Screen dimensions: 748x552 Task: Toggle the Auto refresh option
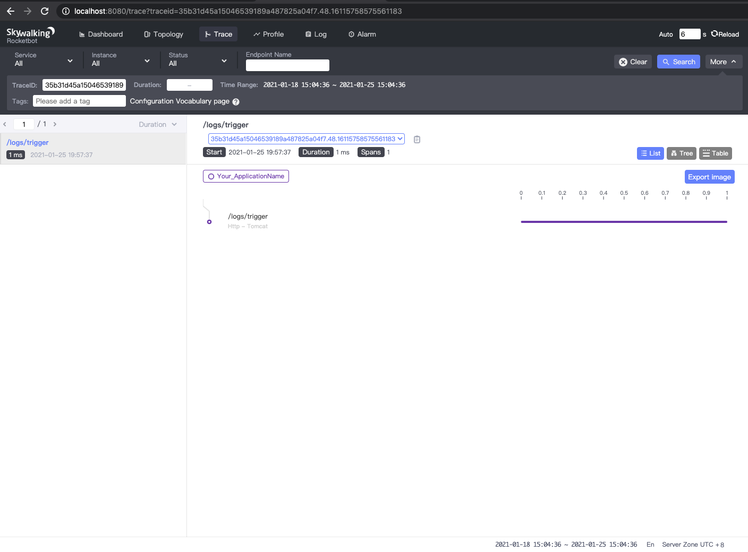(666, 34)
